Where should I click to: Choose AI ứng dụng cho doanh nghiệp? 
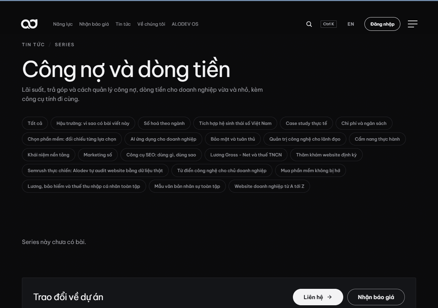tap(164, 139)
